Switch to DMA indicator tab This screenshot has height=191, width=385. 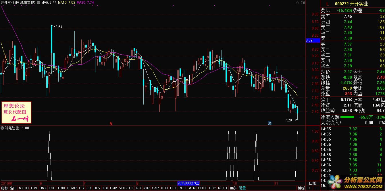pyautogui.click(x=43, y=188)
